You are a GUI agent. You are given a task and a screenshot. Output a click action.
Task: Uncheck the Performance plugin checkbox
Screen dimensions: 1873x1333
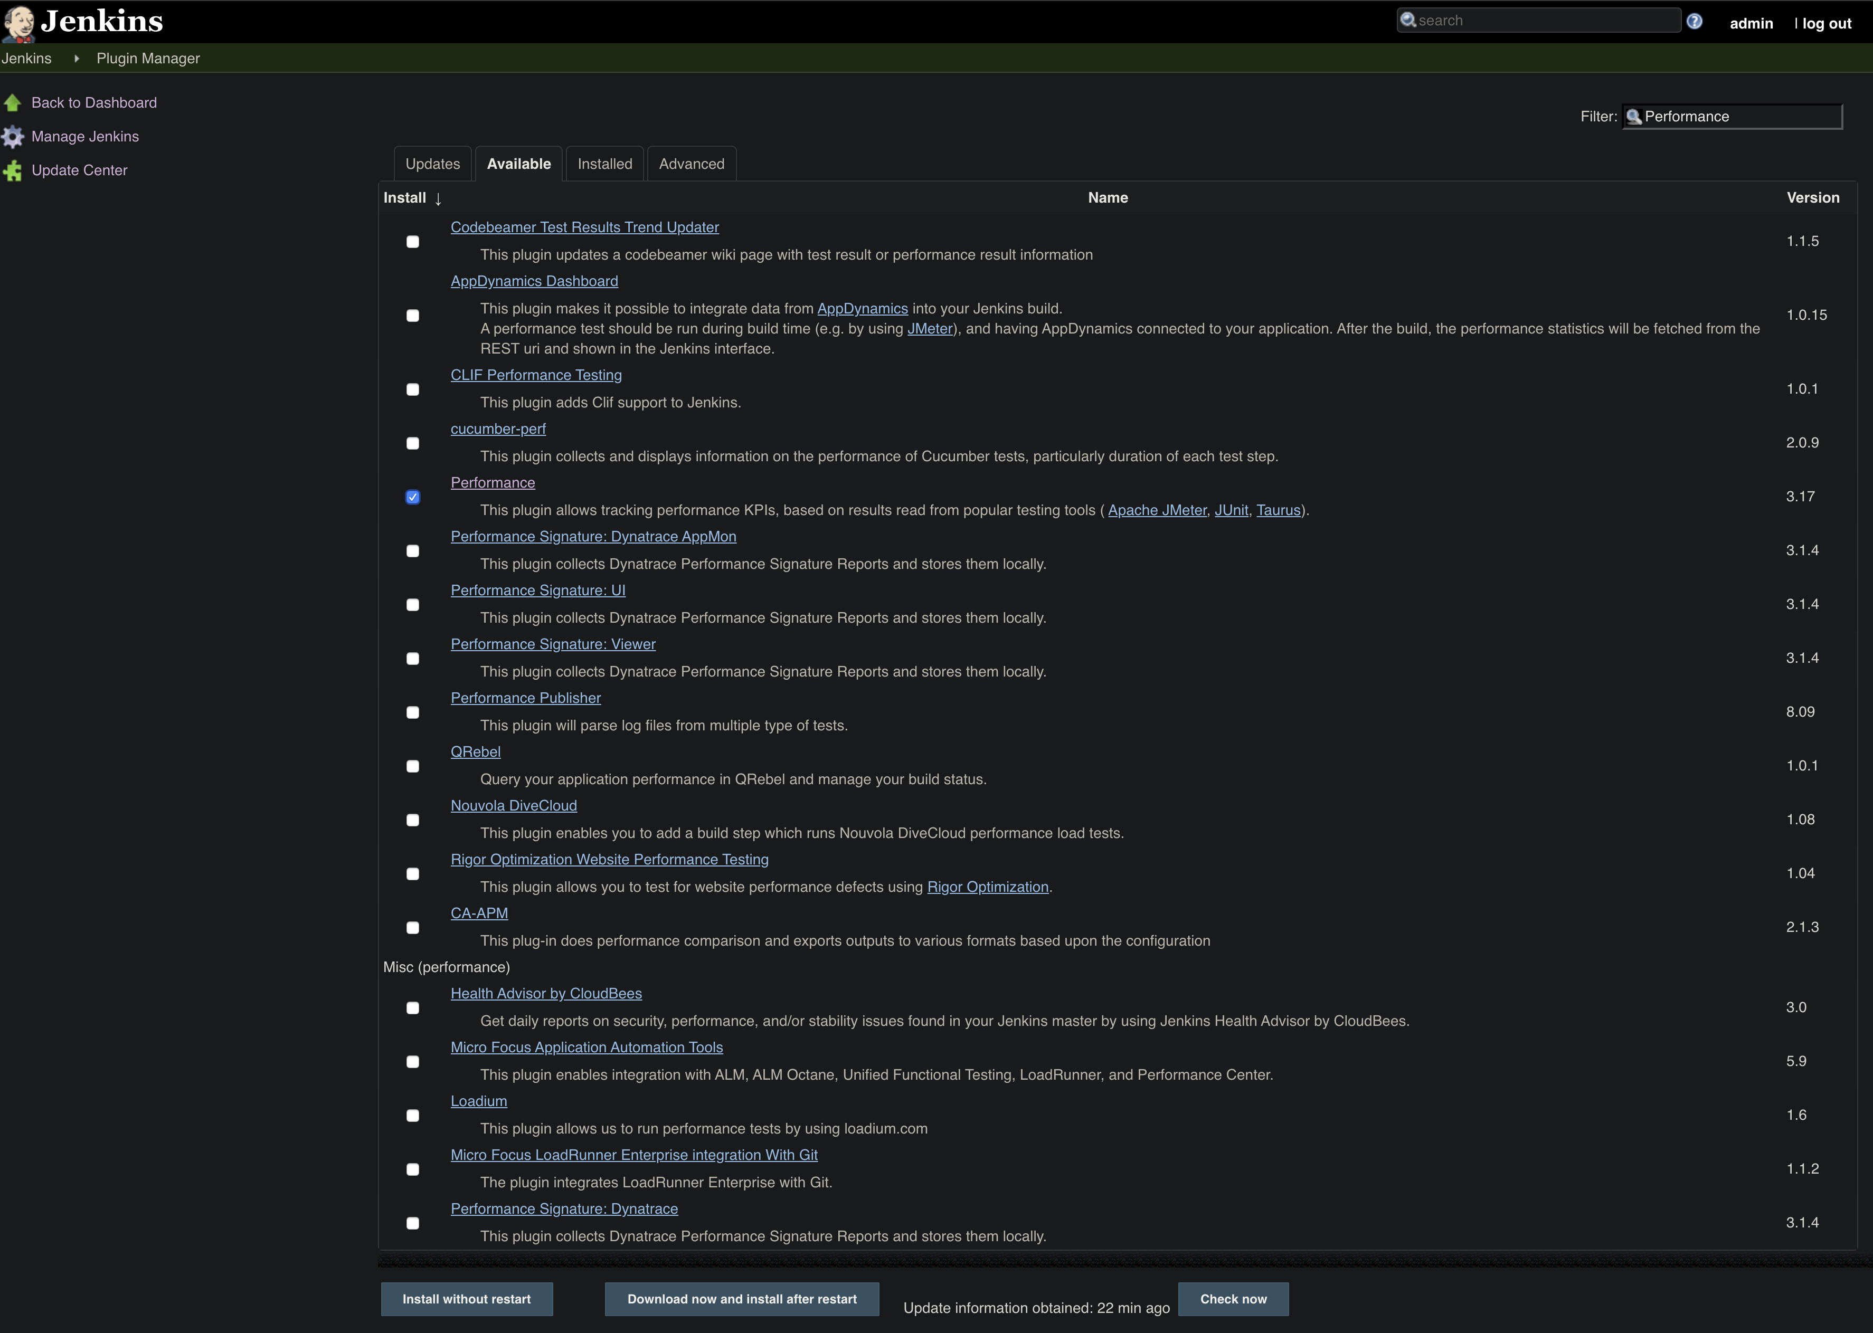point(413,497)
